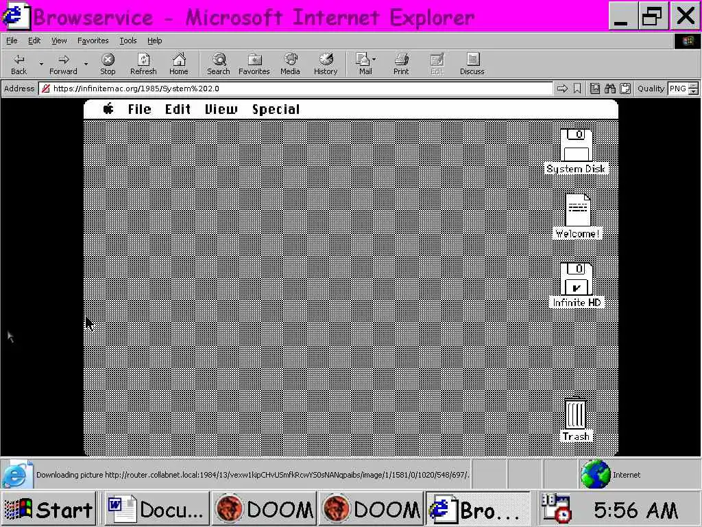Click the bookmark ribbon icon
The height and width of the screenshot is (527, 702).
coord(577,89)
